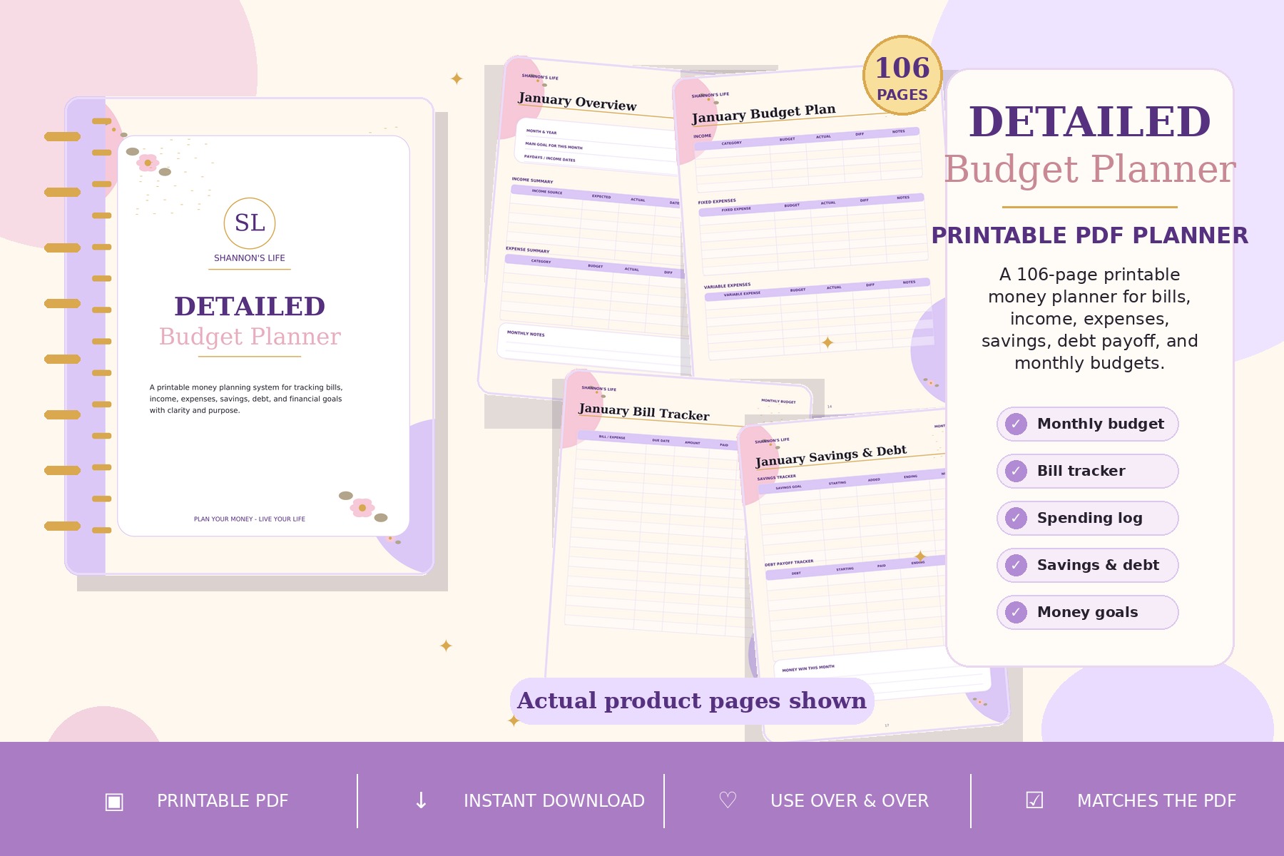
Task: Click the checked box icon beside Matches the PDF
Action: pos(1034,800)
